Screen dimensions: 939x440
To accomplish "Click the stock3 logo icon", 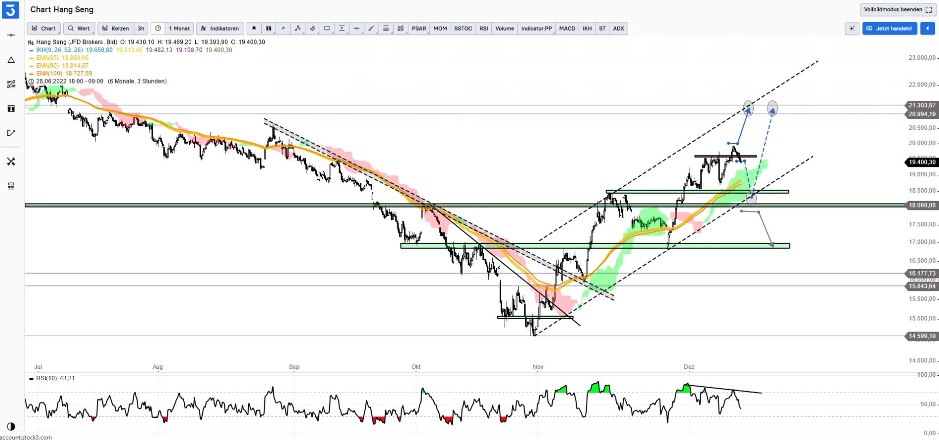I will [x=10, y=10].
